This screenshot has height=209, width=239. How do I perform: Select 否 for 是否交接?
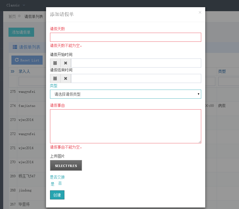click(60, 183)
